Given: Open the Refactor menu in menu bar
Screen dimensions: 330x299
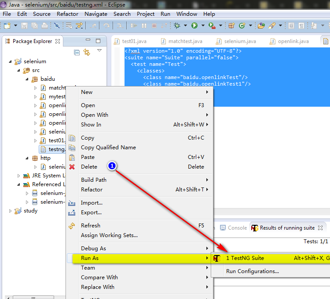Looking at the screenshot, I should tap(67, 14).
